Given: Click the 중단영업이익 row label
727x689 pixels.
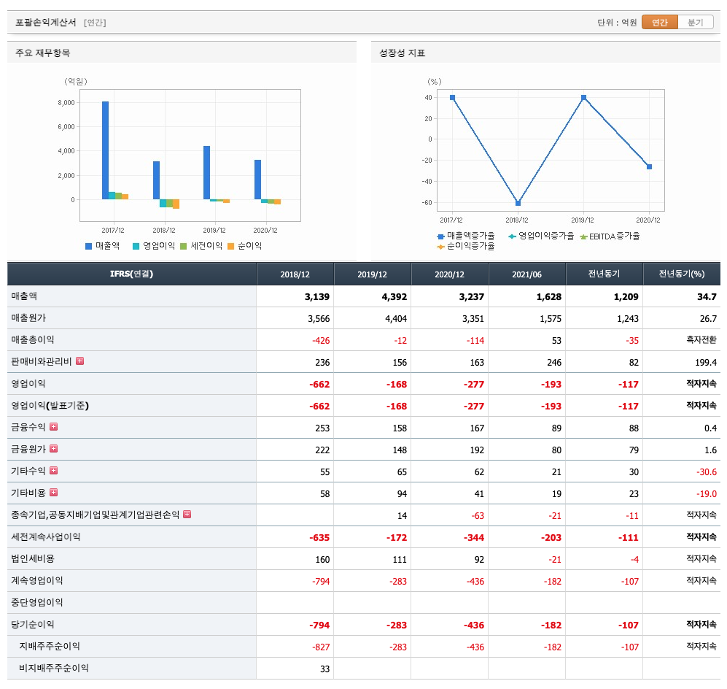Looking at the screenshot, I should click(x=37, y=602).
